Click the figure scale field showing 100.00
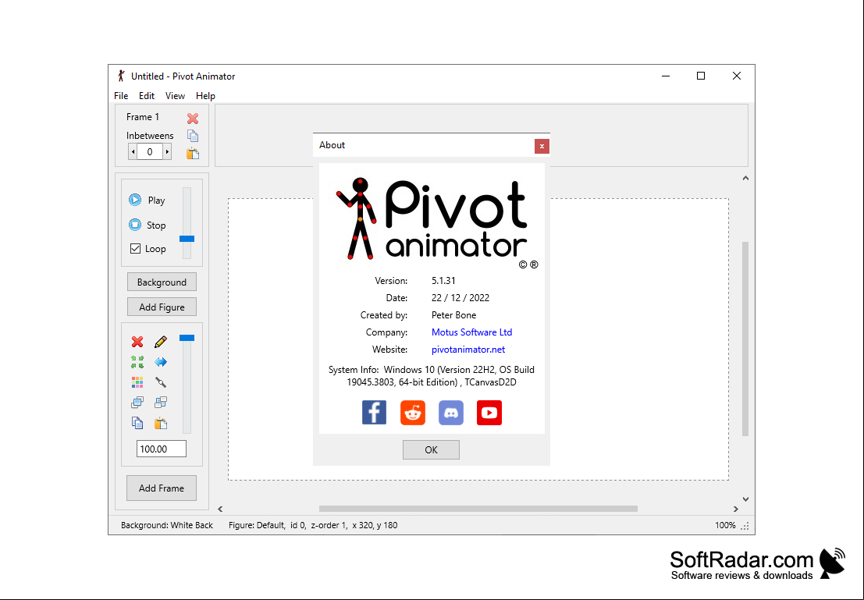Viewport: 864px width, 600px height. click(162, 449)
